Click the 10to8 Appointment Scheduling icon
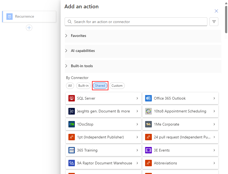 [148, 111]
